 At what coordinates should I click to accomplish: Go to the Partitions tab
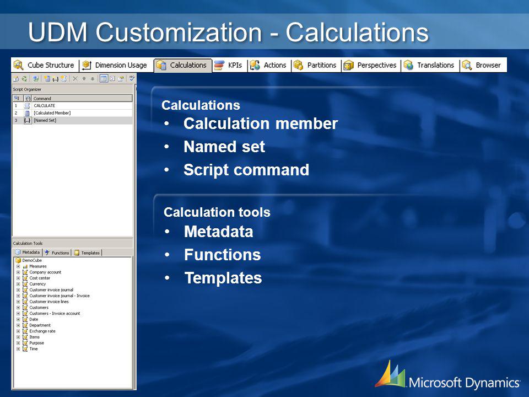pyautogui.click(x=315, y=65)
